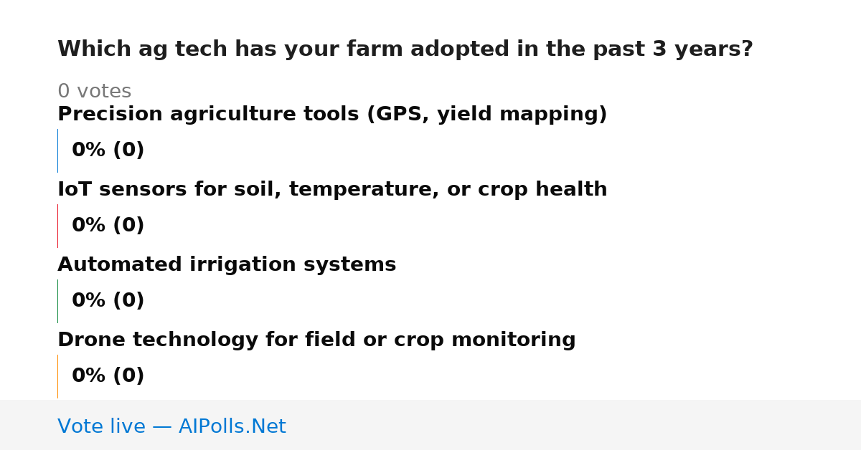
Task: Click the blue bar for Precision agriculture
Action: [57, 150]
